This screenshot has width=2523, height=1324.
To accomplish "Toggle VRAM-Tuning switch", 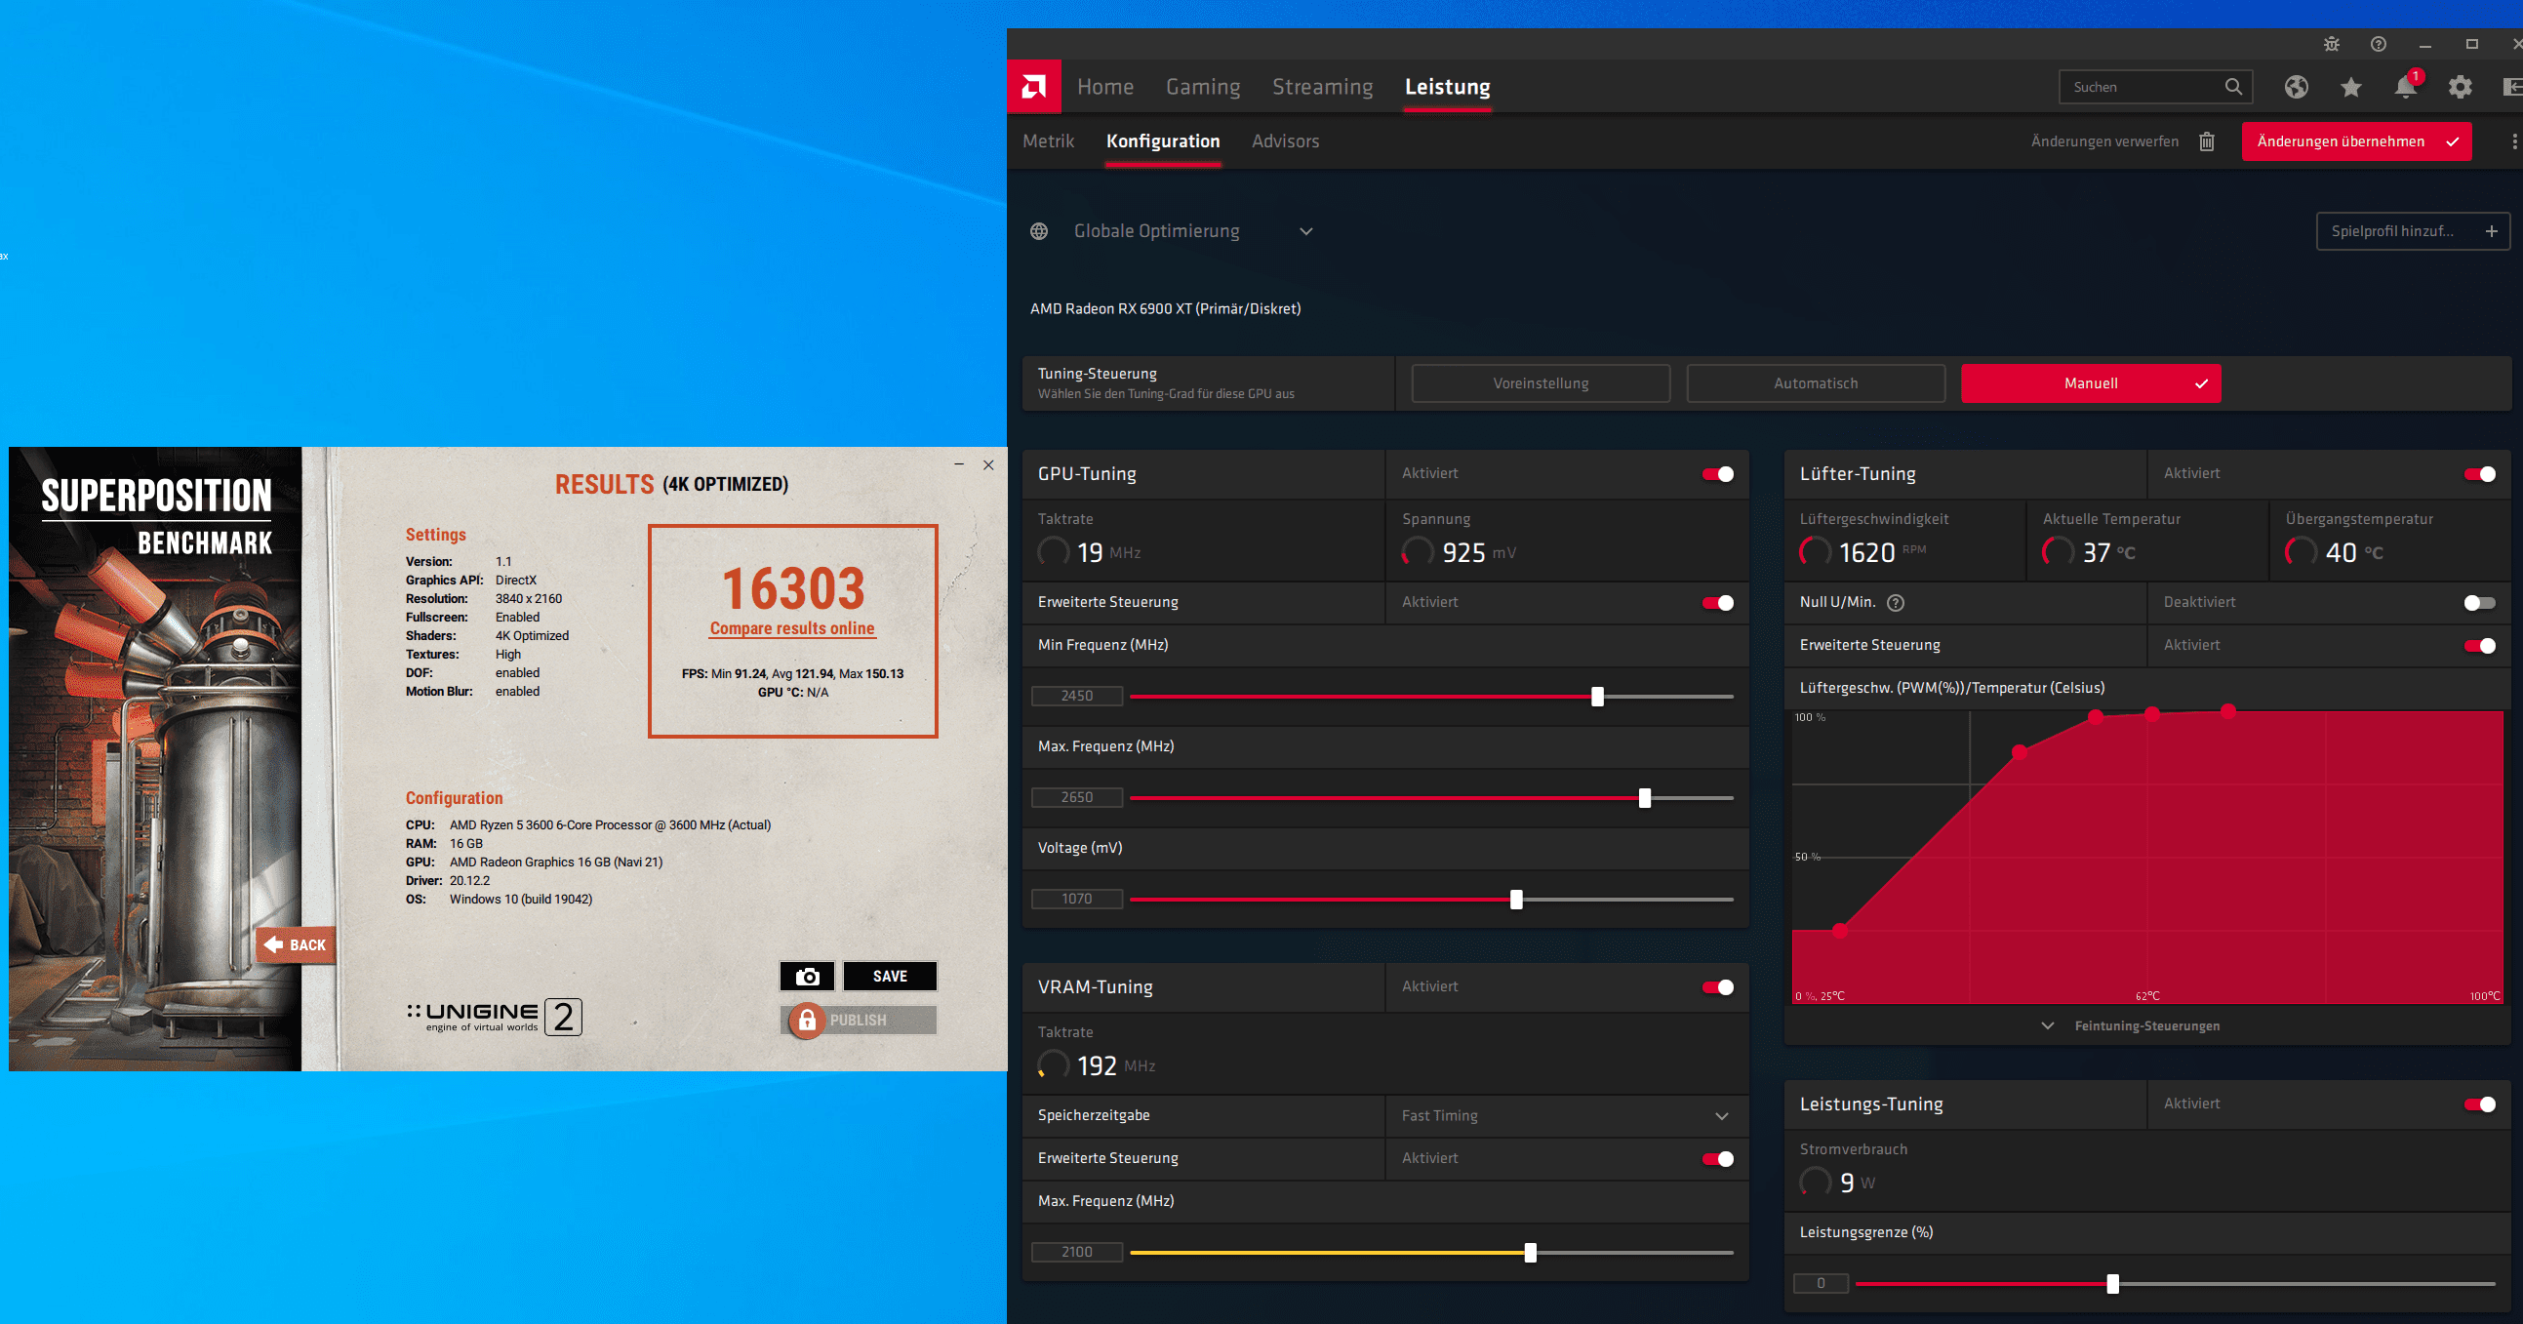I will pos(1718,987).
